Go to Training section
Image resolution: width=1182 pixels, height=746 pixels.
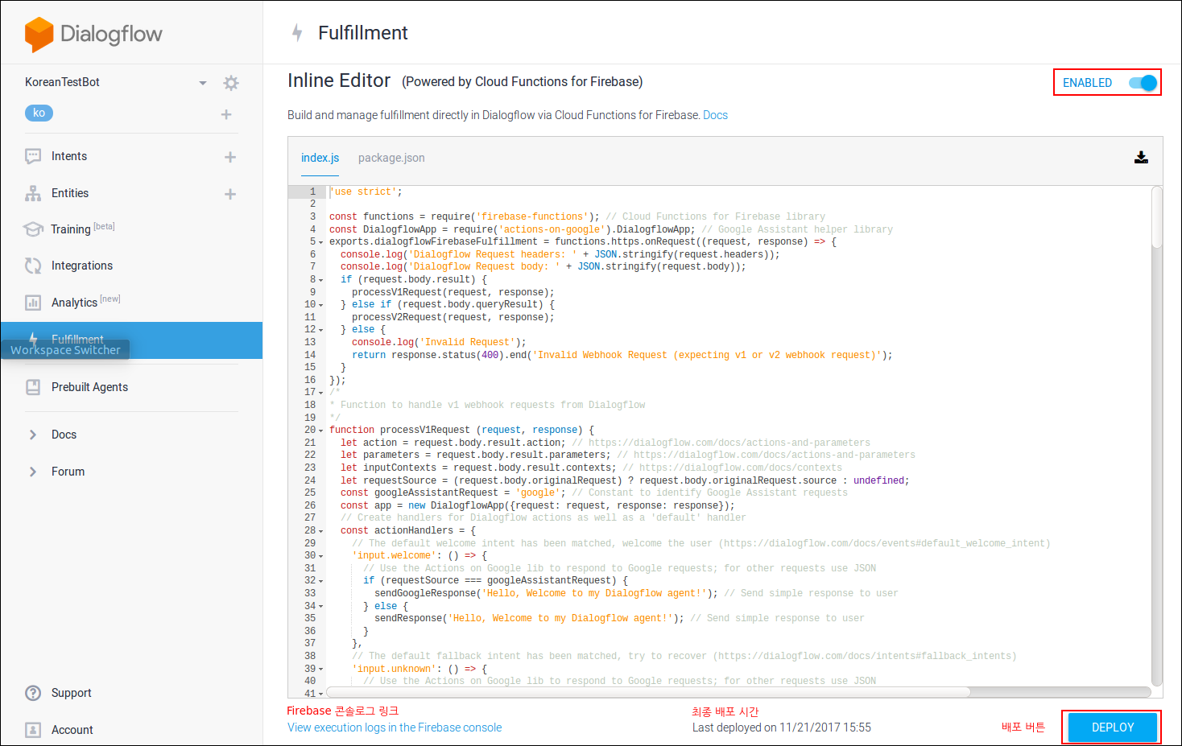[x=71, y=229]
